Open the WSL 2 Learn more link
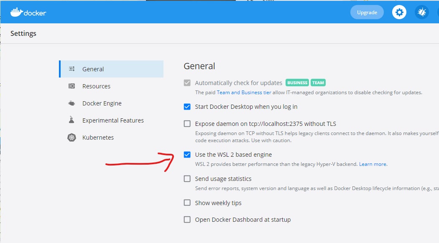The width and height of the screenshot is (439, 243). 373,164
